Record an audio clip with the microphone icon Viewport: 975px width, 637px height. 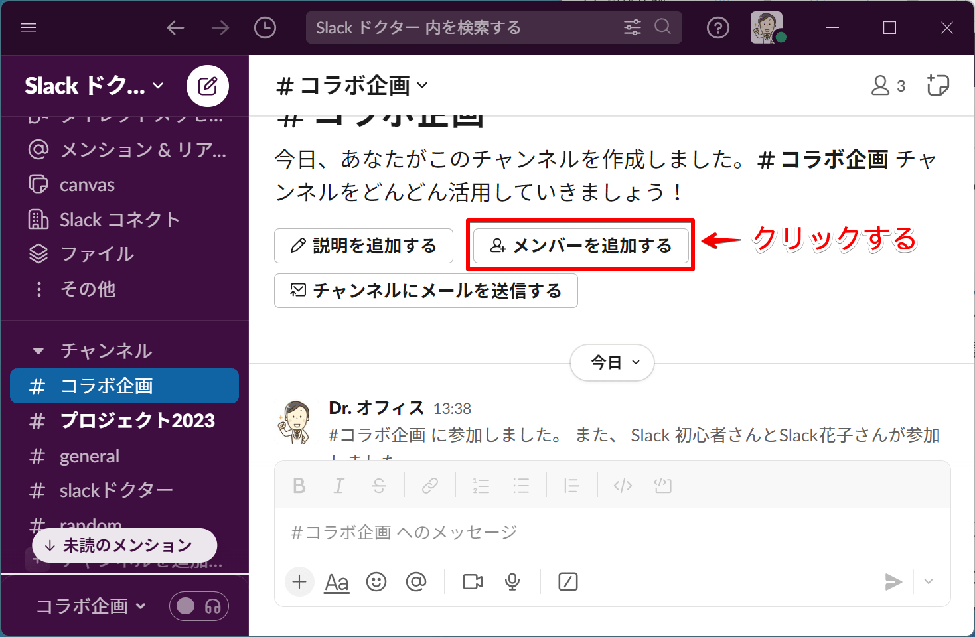click(x=512, y=582)
